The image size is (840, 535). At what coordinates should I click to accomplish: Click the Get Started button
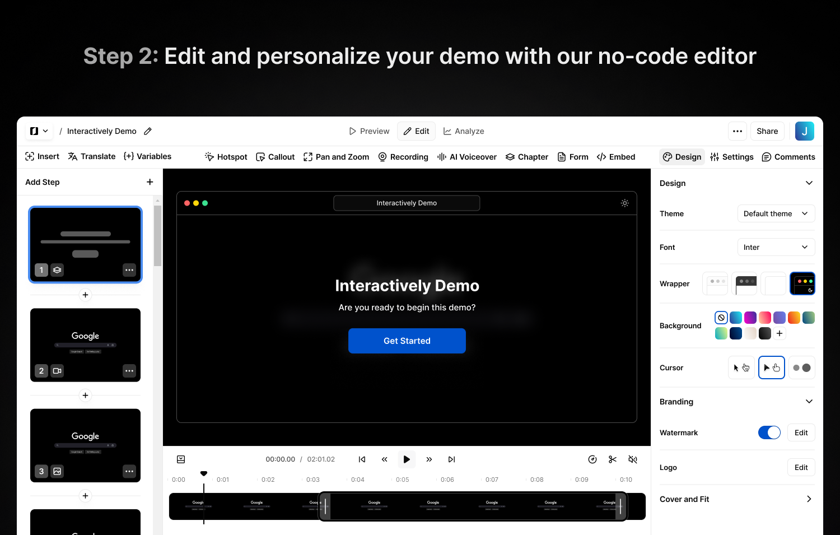click(x=407, y=341)
